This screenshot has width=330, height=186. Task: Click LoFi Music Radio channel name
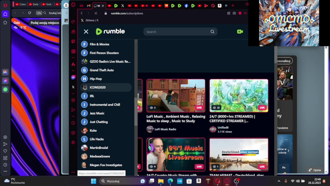coord(165,129)
